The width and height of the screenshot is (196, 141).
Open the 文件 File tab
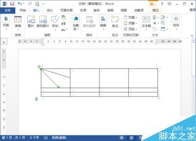click(x=7, y=10)
